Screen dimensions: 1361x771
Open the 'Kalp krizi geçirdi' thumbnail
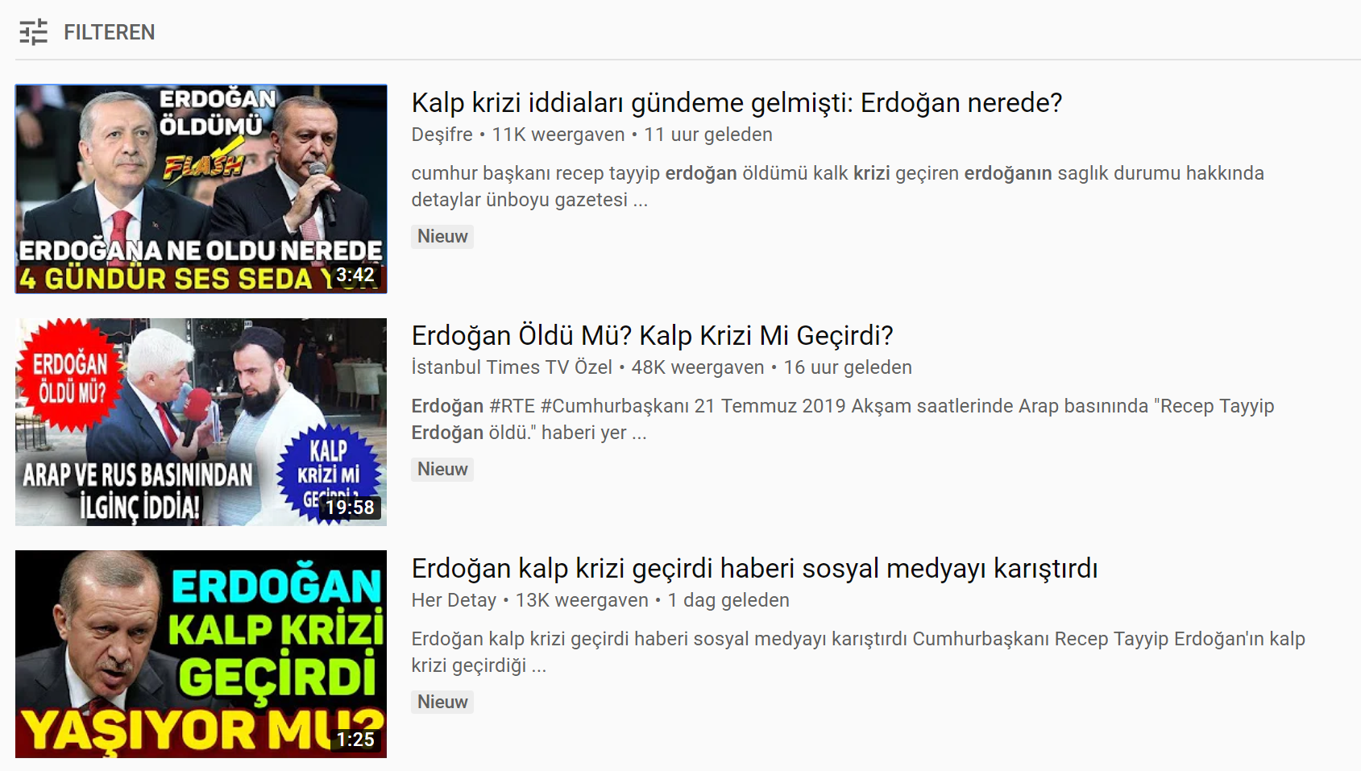201,654
